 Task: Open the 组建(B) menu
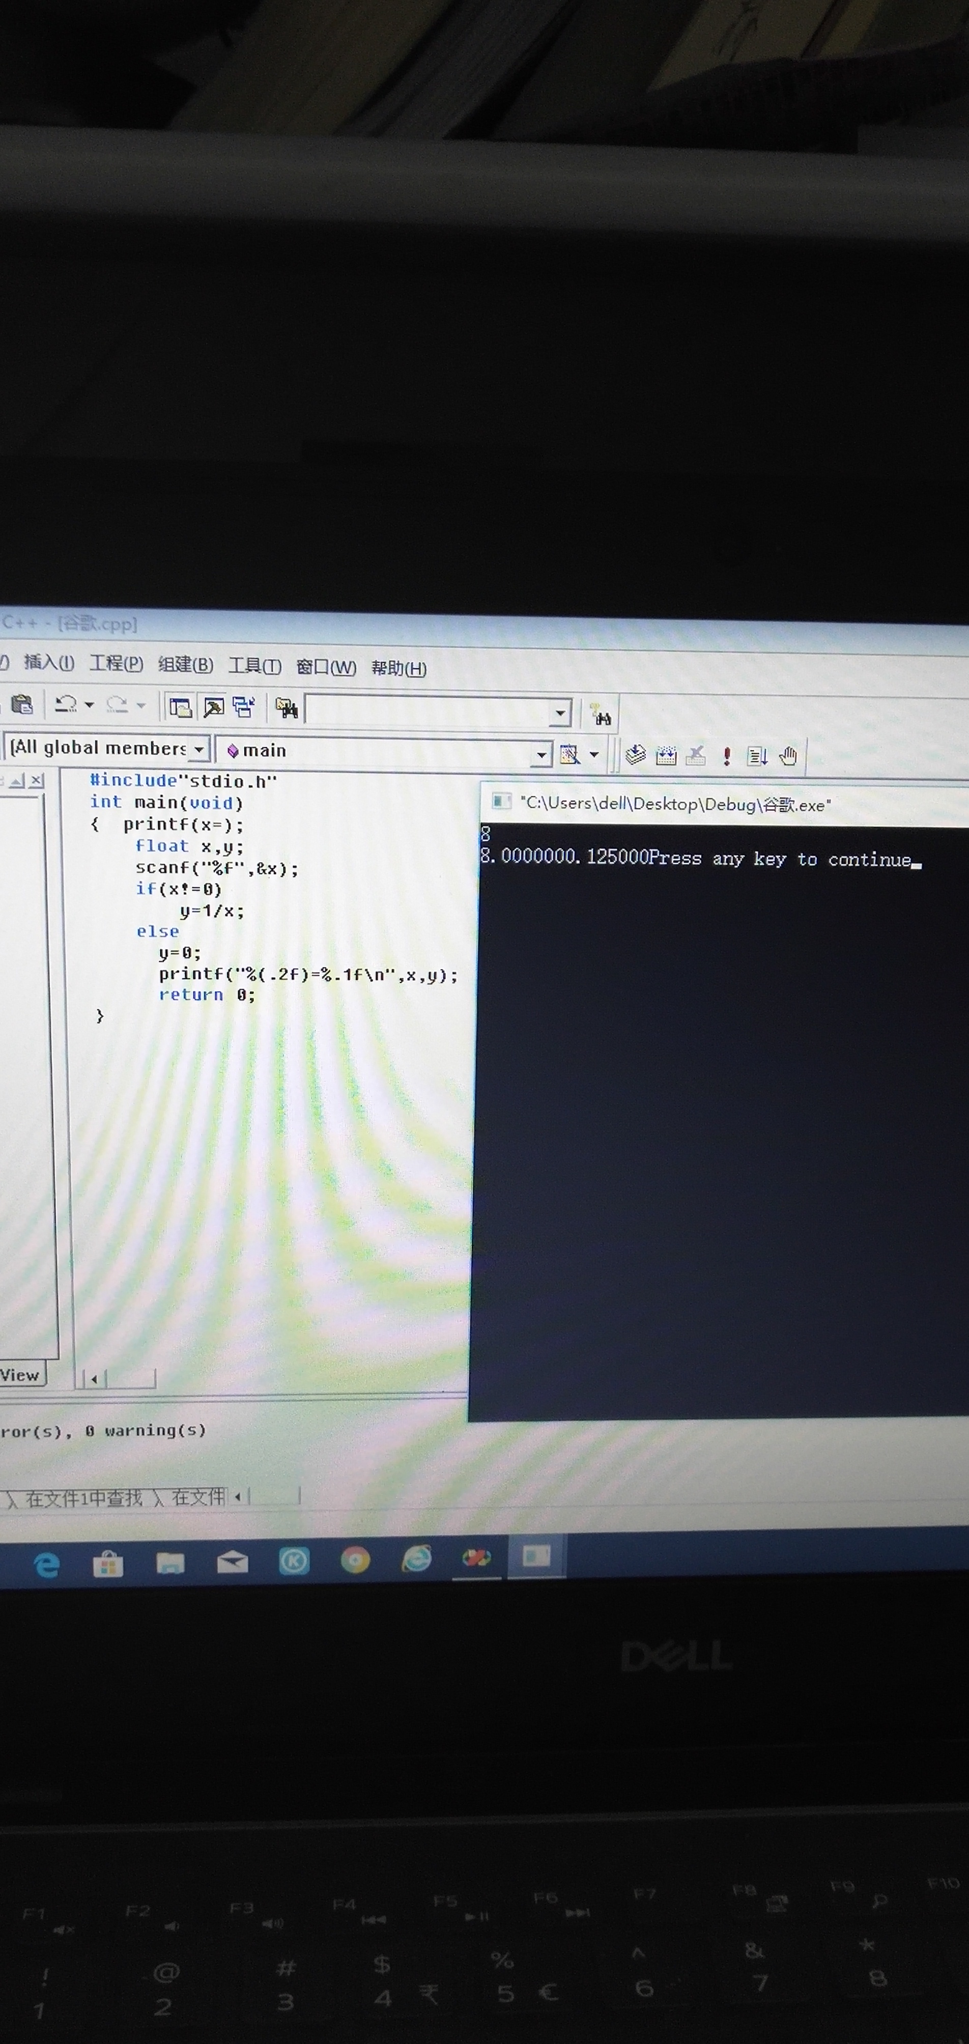pos(186,665)
